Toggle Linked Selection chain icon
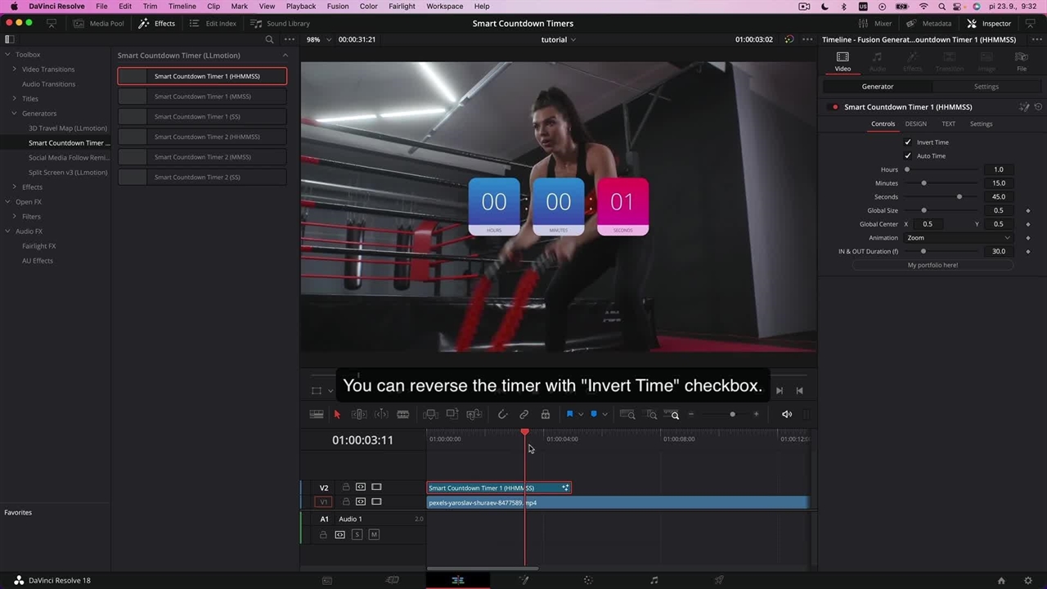1047x589 pixels. [x=524, y=415]
